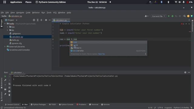
Task: Open the File menu
Action: (x=2, y=12)
